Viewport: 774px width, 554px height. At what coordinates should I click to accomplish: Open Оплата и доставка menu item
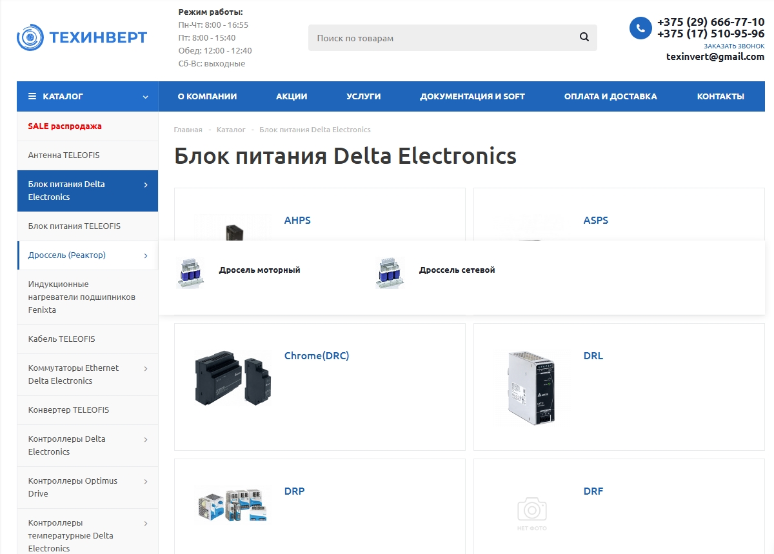click(611, 96)
